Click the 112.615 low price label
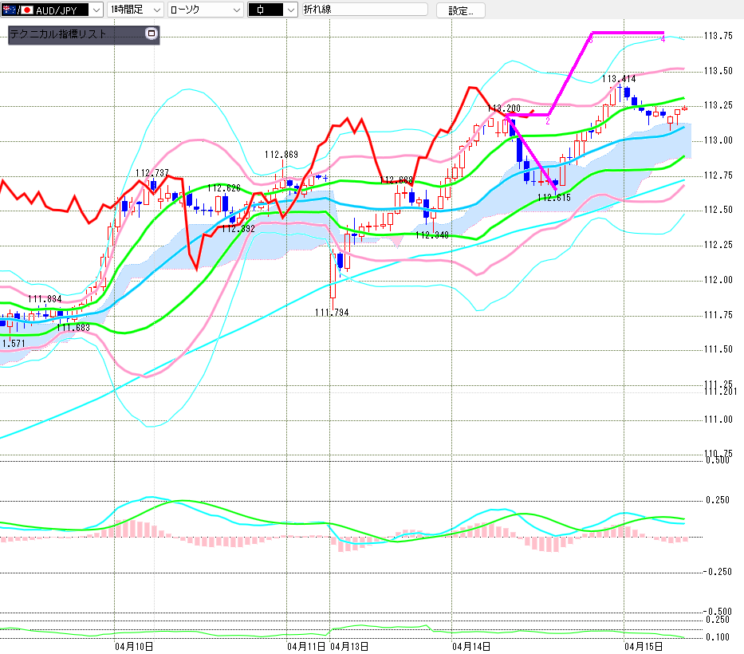744x654 pixels. point(553,198)
